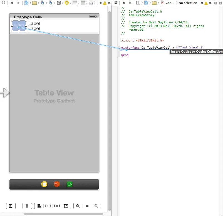Toggle the document outline panel
The image size is (223, 216).
pyautogui.click(x=11, y=206)
